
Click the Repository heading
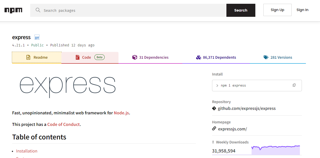point(221,102)
